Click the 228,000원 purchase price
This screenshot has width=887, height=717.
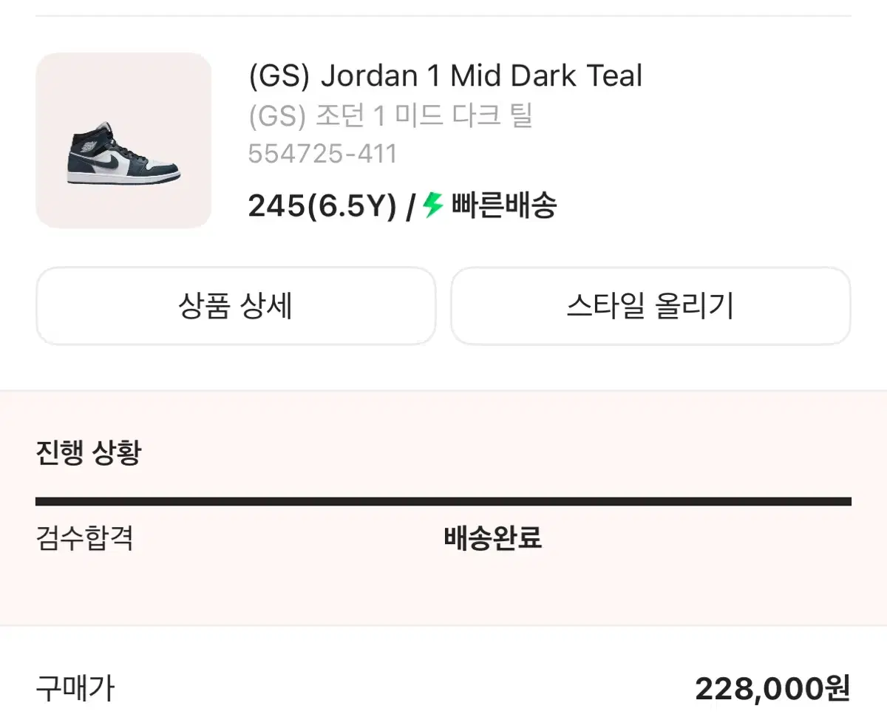click(773, 689)
